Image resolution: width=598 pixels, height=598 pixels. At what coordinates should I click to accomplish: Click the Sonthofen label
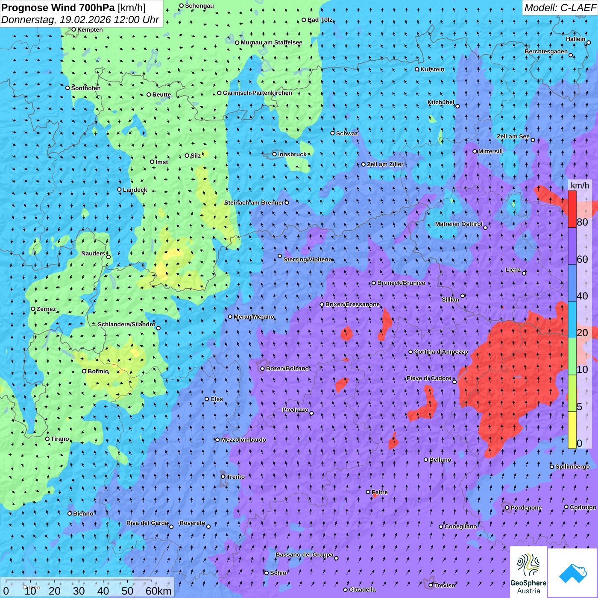[86, 88]
